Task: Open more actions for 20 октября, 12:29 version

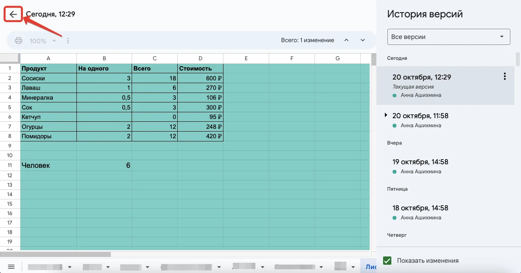Action: point(505,77)
